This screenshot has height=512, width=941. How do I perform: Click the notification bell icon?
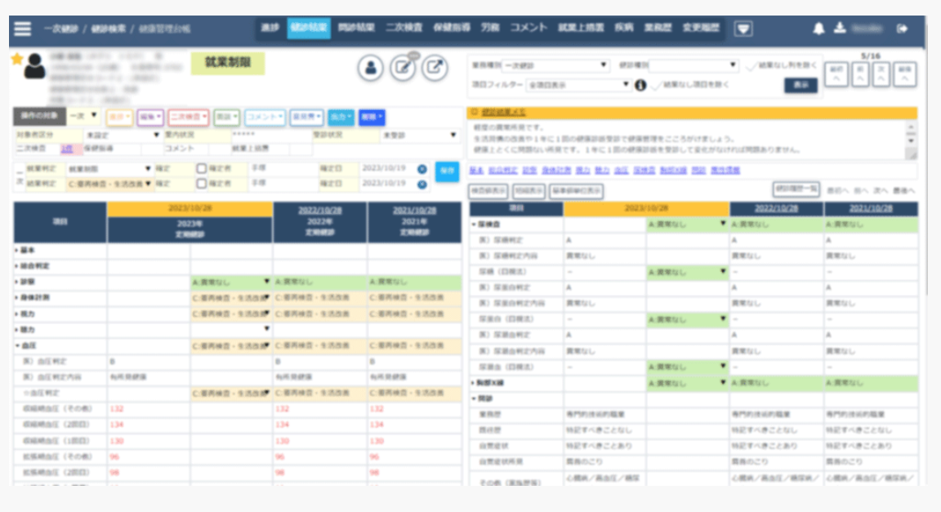click(x=818, y=29)
